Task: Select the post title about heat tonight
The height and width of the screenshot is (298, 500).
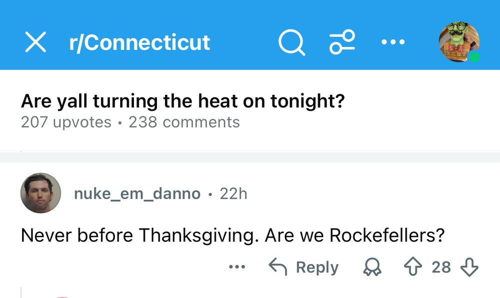Action: [x=182, y=101]
